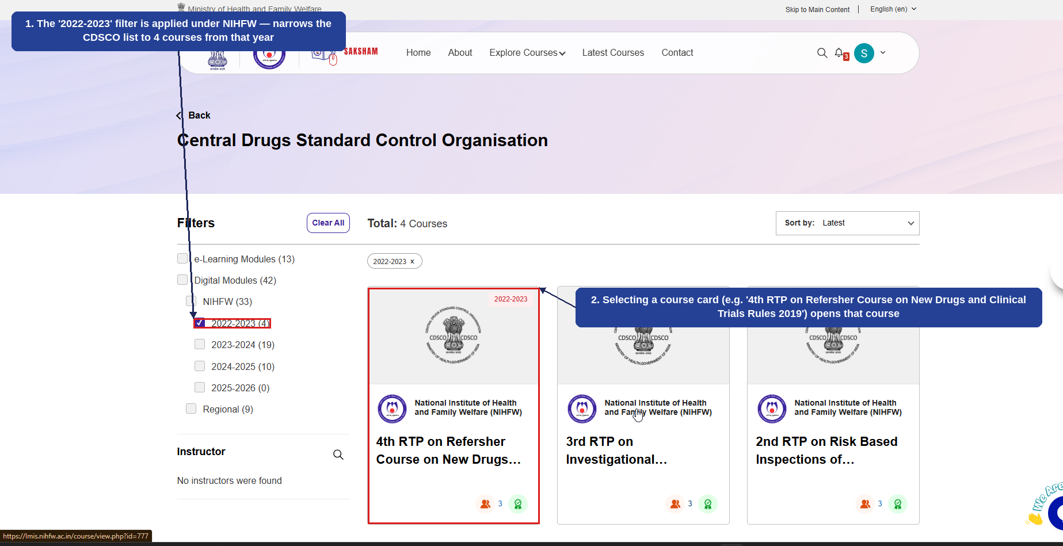Click the certificate badge icon on 2nd RTP card
The image size is (1063, 546).
898,504
